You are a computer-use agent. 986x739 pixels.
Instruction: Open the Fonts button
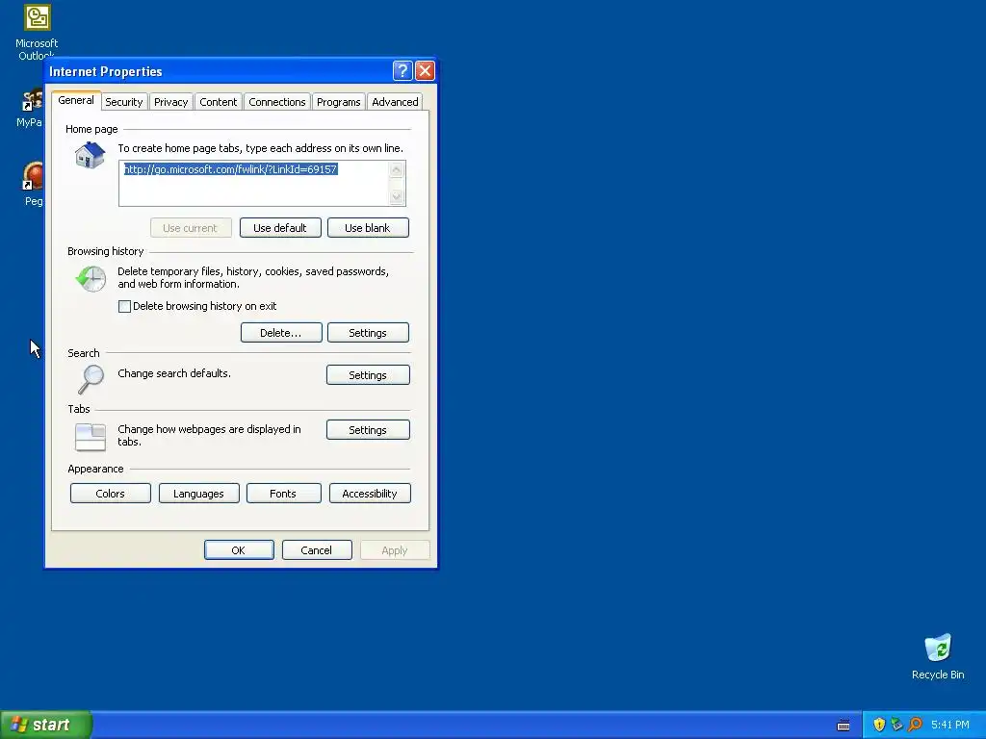[x=284, y=494]
